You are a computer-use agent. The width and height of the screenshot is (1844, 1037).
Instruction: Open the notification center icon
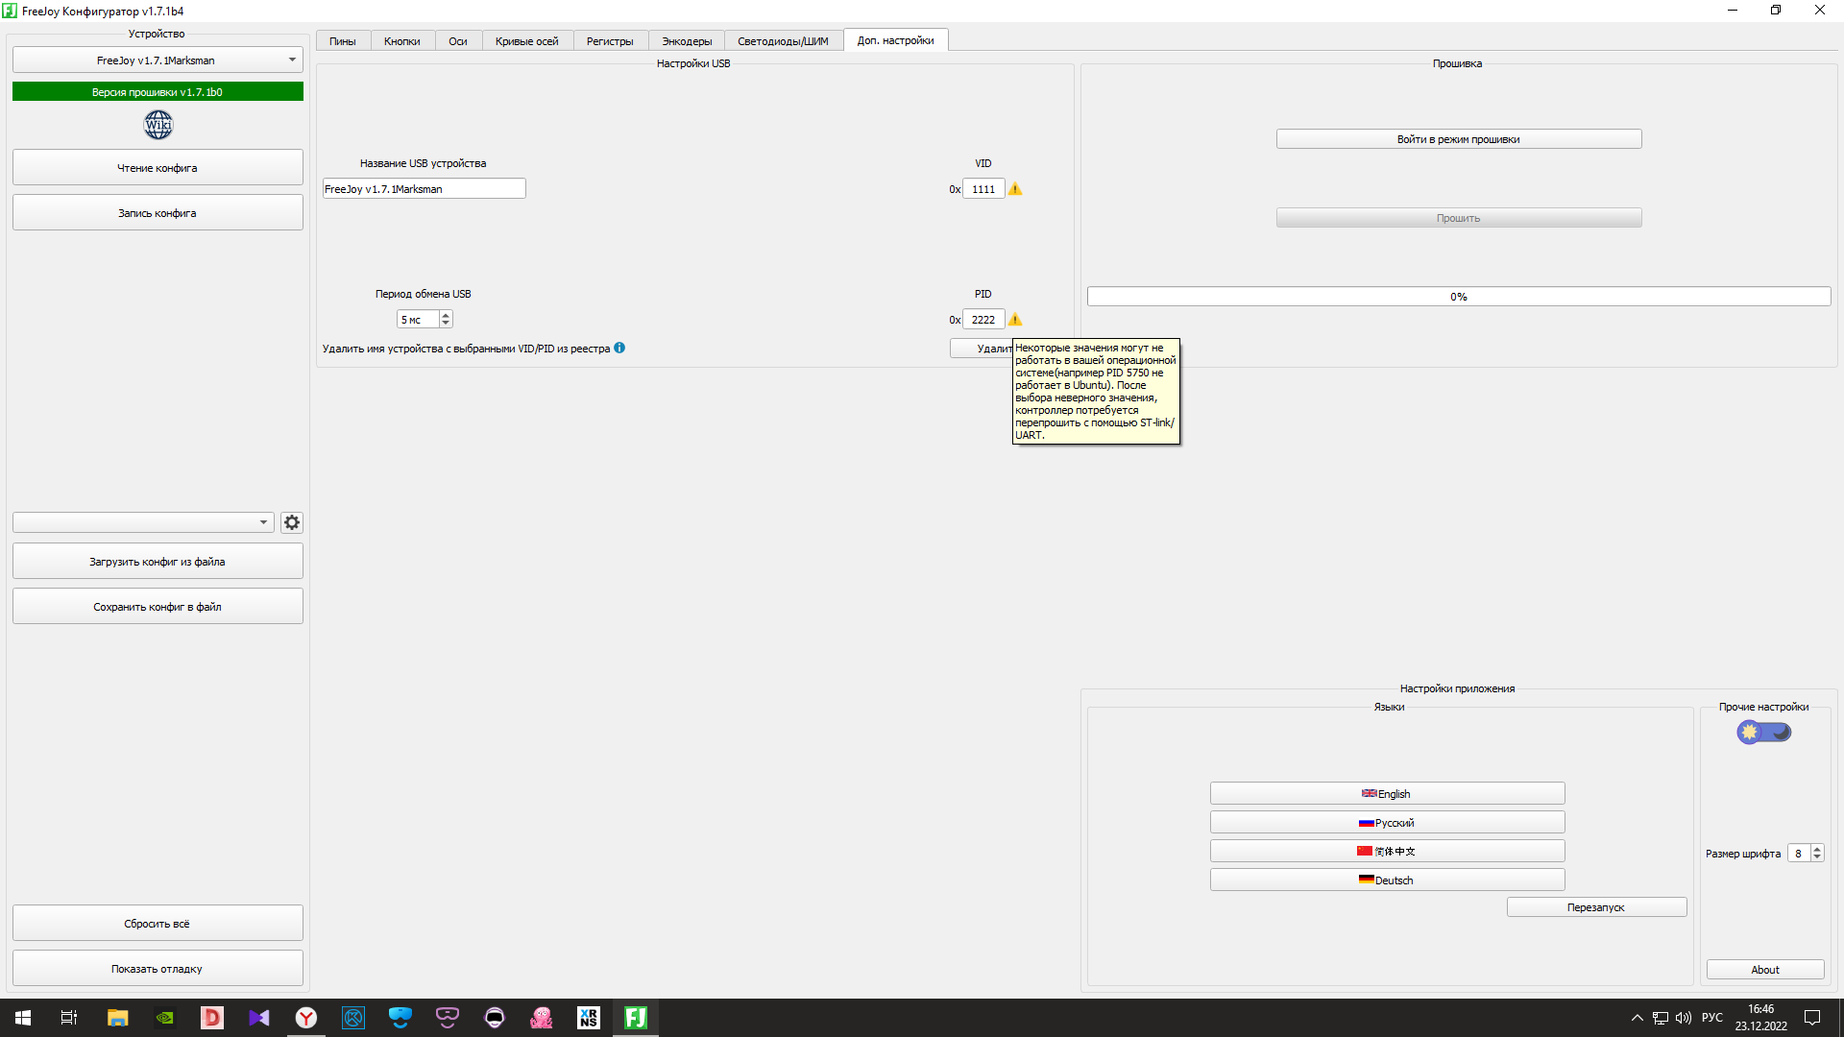[1812, 1018]
